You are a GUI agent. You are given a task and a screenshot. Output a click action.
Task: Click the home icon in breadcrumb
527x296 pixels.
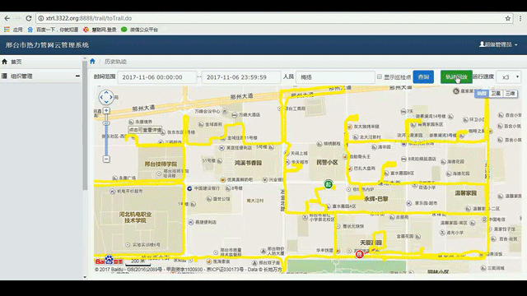coord(92,62)
